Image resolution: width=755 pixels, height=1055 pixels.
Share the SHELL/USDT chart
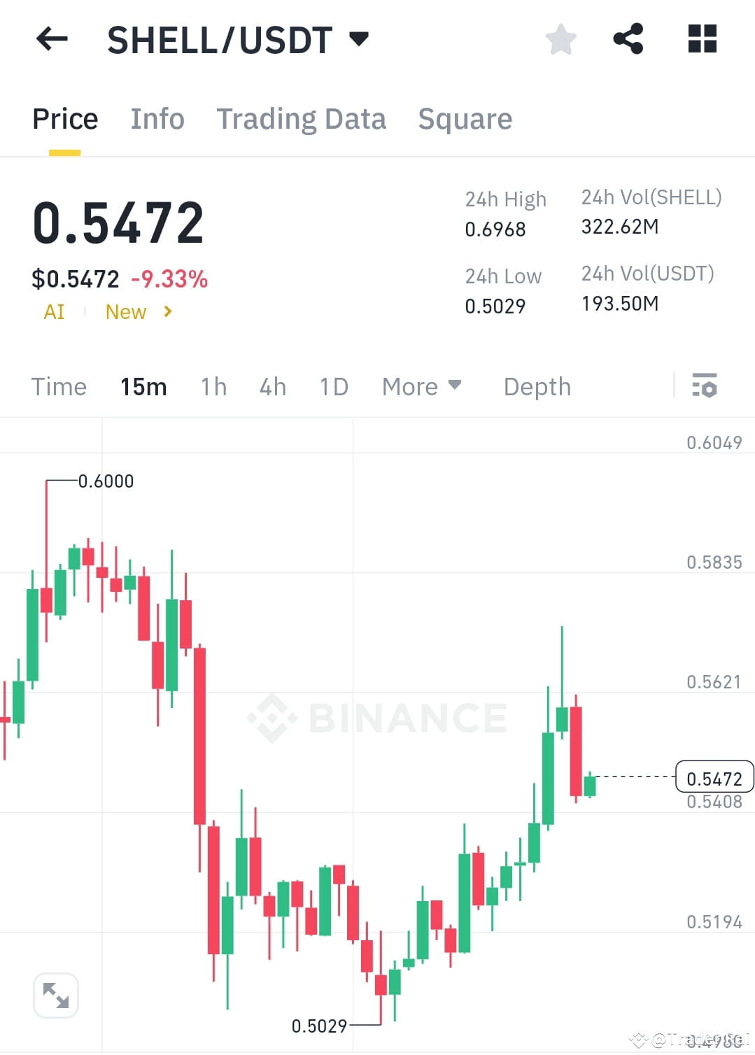coord(628,40)
